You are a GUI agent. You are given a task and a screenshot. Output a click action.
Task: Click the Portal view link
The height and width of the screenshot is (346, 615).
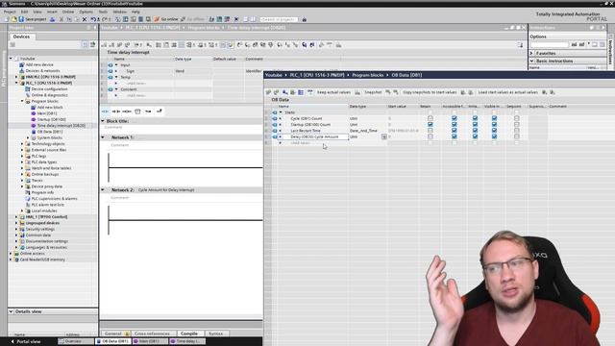tap(26, 342)
